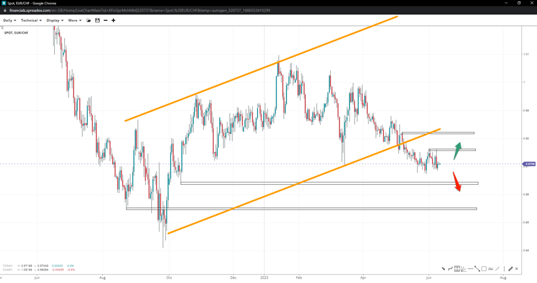Click the X to delete drawings

(516, 269)
